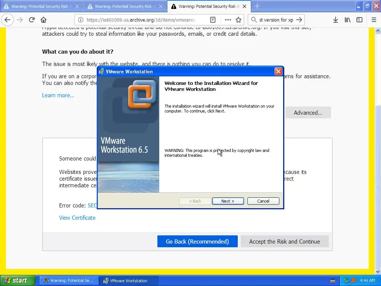The width and height of the screenshot is (381, 286).
Task: Open page actions three-dot menu
Action: (x=228, y=20)
